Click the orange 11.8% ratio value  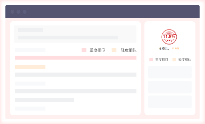[175, 49]
